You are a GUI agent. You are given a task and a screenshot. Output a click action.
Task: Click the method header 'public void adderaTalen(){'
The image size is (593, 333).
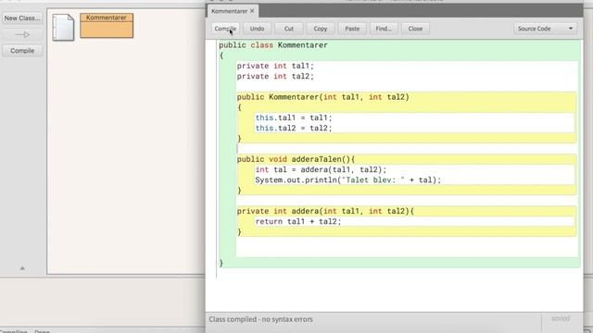296,159
